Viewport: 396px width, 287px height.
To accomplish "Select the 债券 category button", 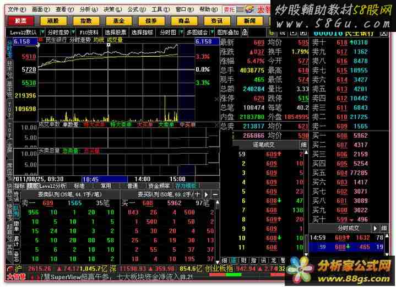I will coord(151,21).
